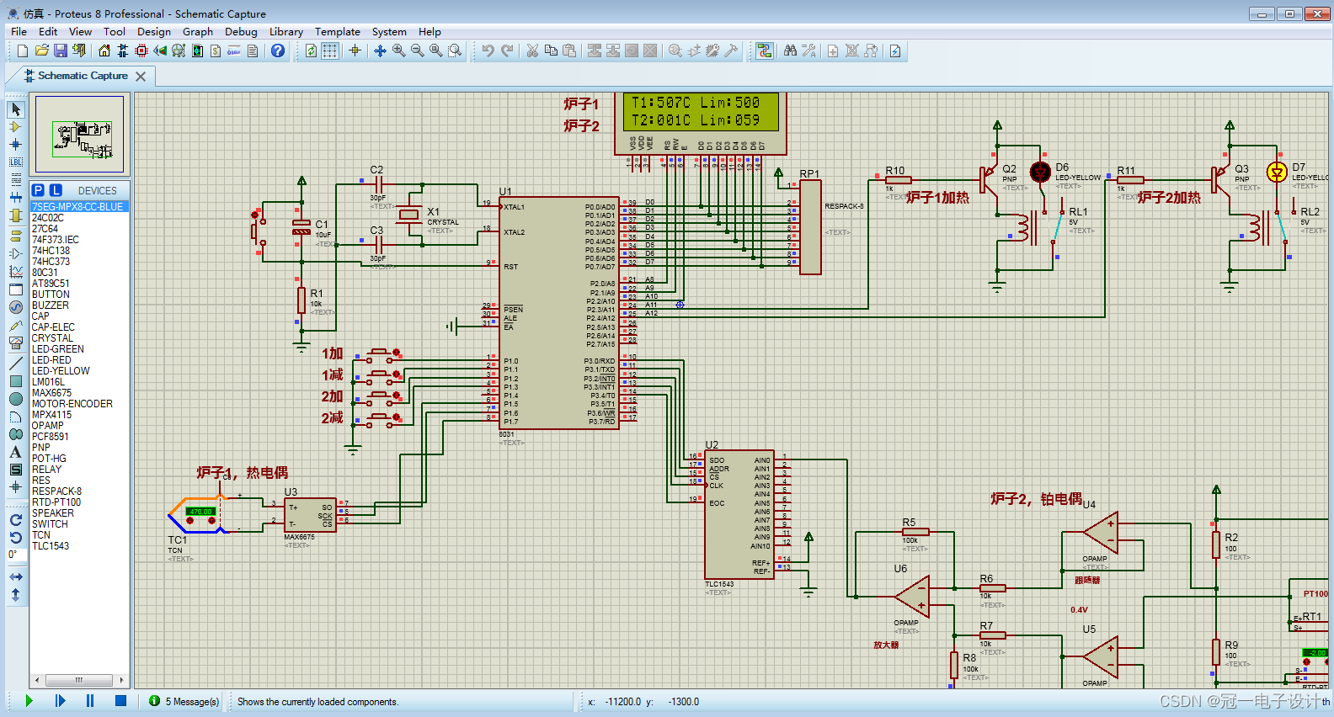Click the Zoom to area icon
This screenshot has height=717, width=1334.
pyautogui.click(x=455, y=51)
